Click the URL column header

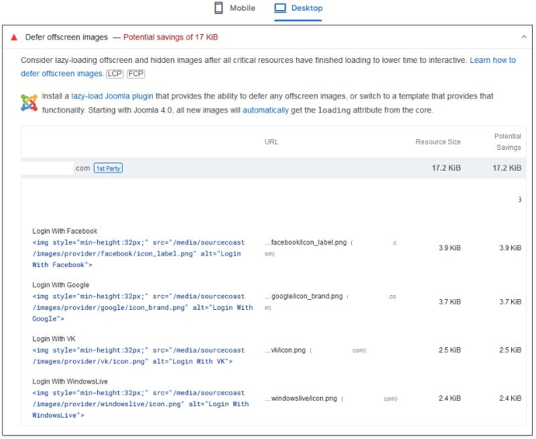pos(271,142)
